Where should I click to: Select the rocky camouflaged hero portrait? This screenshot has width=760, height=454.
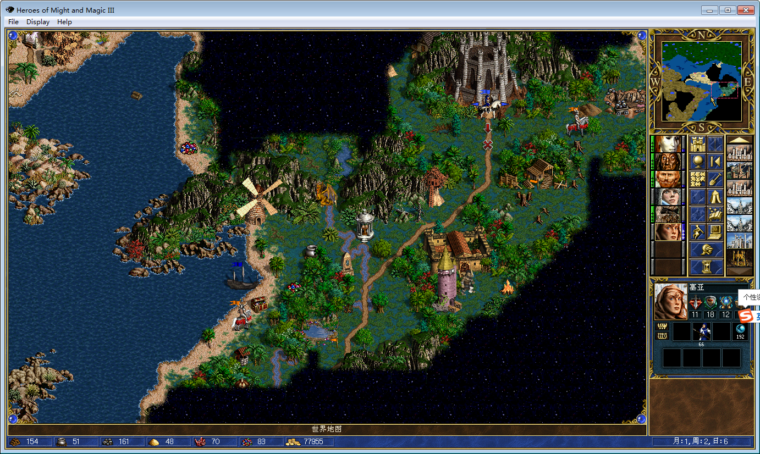pyautogui.click(x=668, y=214)
